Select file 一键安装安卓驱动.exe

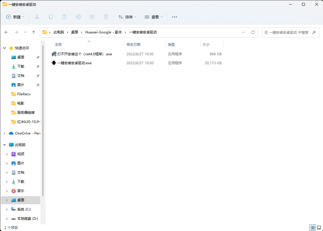click(x=74, y=63)
